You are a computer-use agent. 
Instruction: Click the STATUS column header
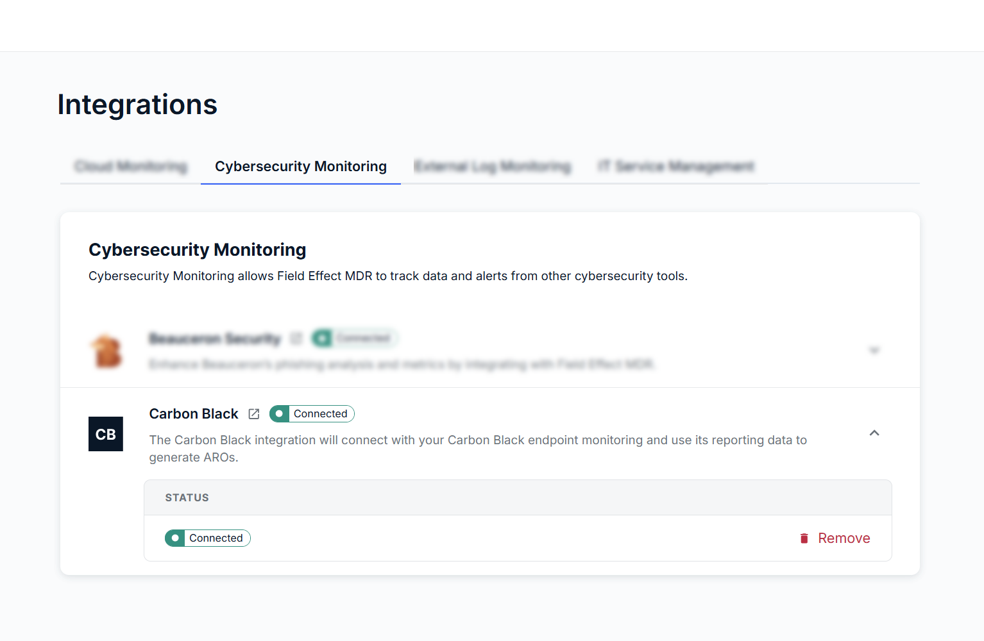tap(187, 497)
